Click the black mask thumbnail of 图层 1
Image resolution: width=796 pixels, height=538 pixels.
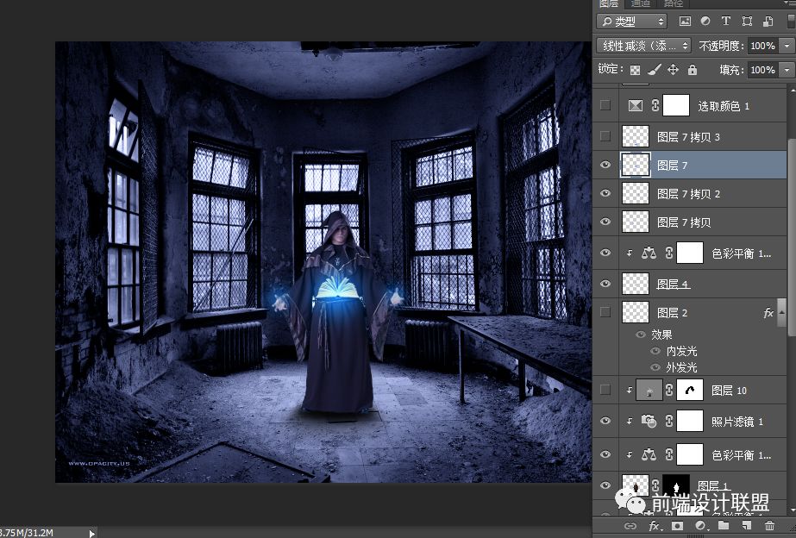(x=676, y=485)
